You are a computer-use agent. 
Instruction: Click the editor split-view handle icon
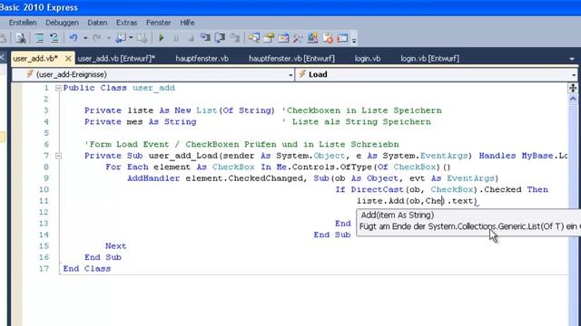coord(573,88)
